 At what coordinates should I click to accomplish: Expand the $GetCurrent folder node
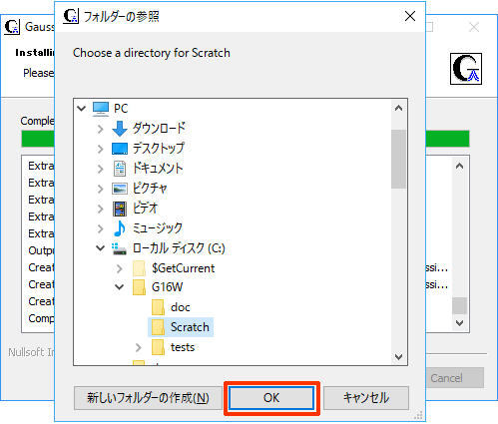click(120, 268)
